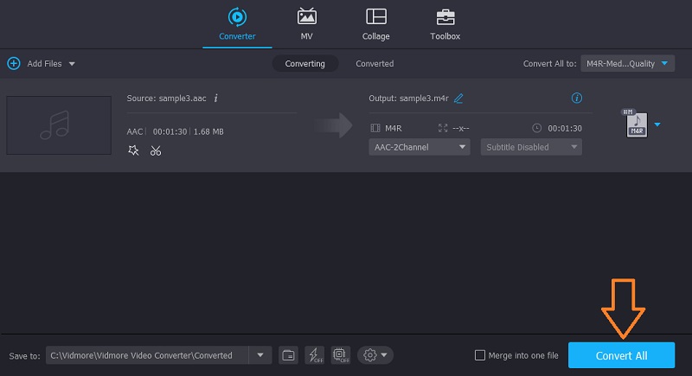Screen dimensions: 692x376
Task: Open the edit effects star wand icon
Action: (x=133, y=150)
